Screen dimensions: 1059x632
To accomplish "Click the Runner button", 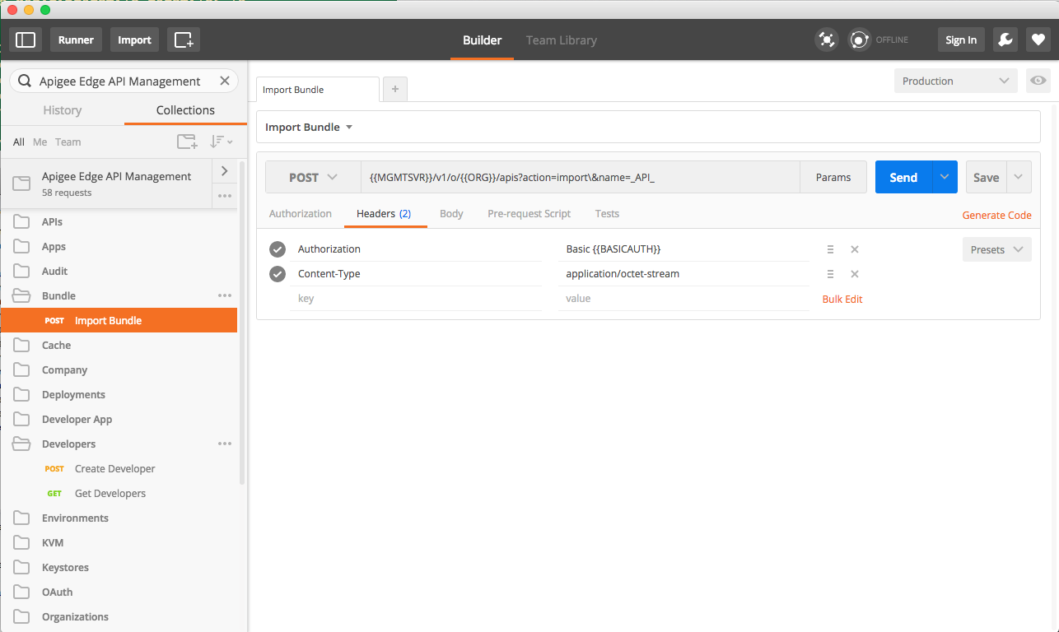I will click(76, 39).
